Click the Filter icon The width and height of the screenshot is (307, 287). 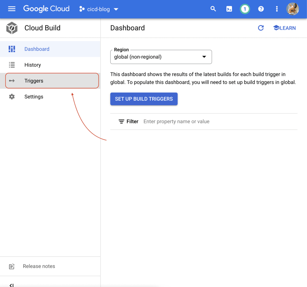click(x=121, y=122)
